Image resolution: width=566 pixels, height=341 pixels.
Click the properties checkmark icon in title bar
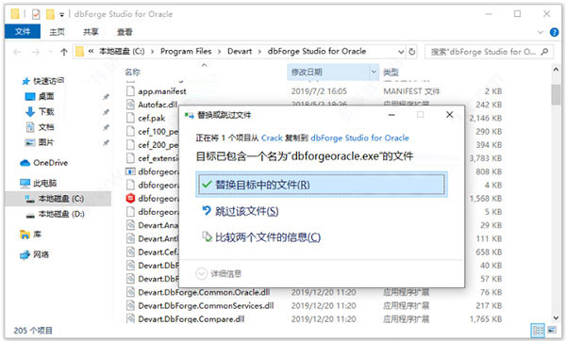[36, 14]
